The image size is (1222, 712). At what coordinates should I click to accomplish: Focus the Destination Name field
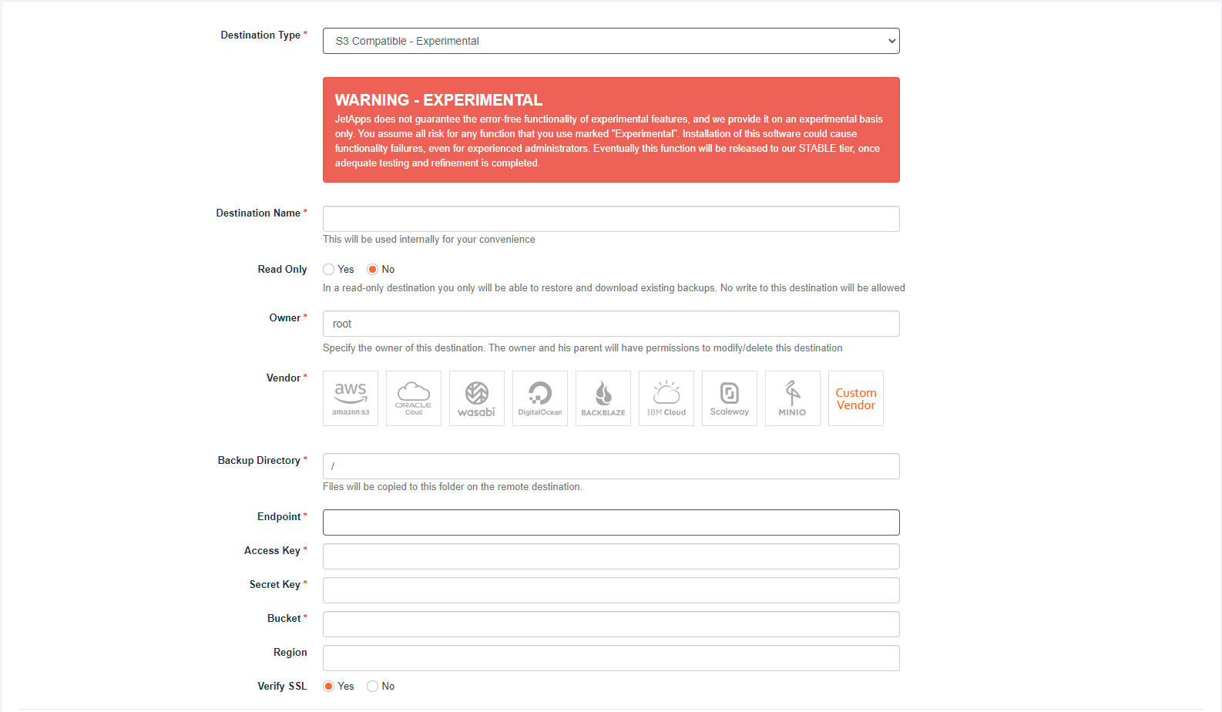tap(611, 219)
